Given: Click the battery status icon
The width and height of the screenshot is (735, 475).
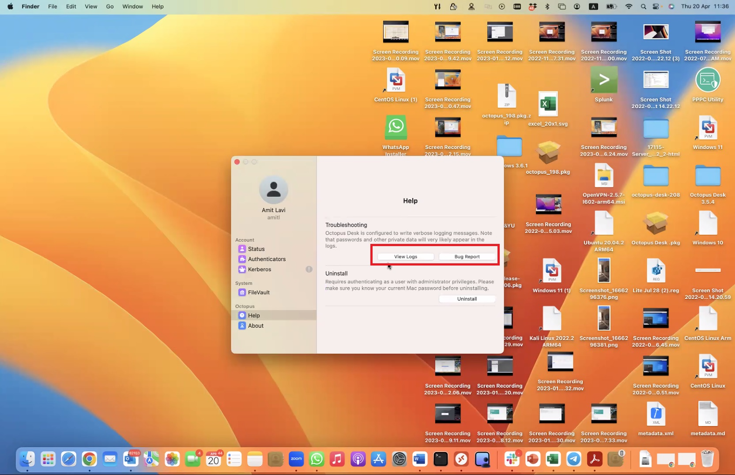Looking at the screenshot, I should click(x=611, y=6).
